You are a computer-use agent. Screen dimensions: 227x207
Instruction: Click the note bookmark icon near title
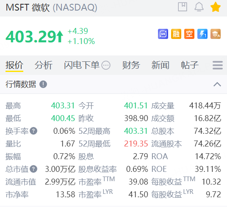[x=183, y=7]
